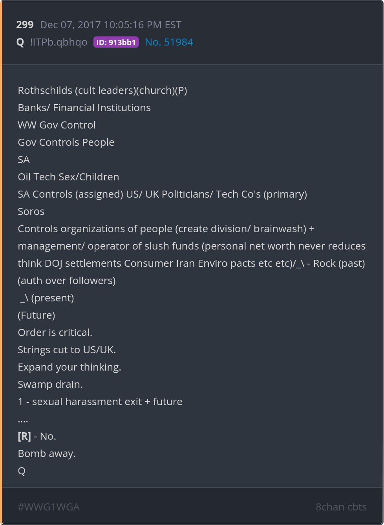Click the bold [R] marker text
This screenshot has height=525, width=384.
(24, 437)
